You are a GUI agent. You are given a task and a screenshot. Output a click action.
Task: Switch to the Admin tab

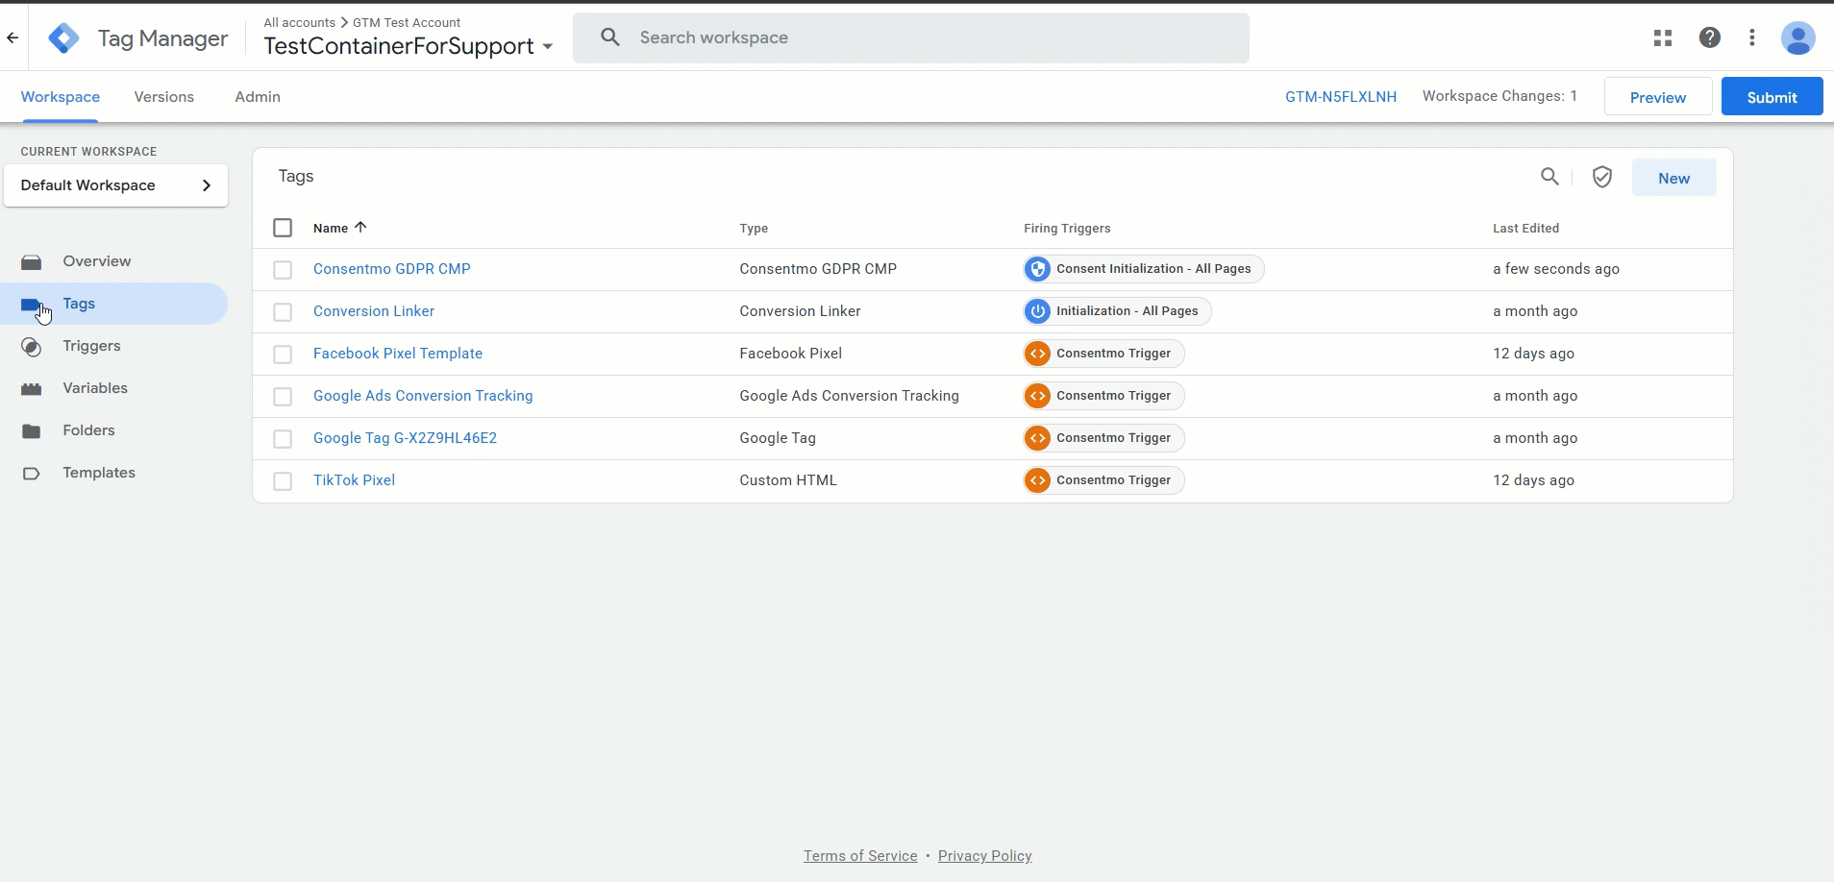258,97
